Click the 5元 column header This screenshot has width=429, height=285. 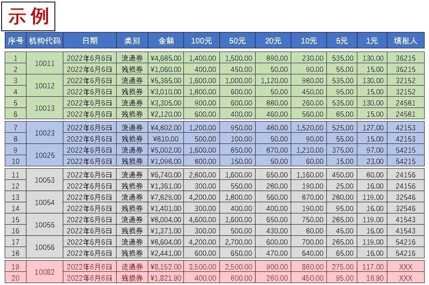pos(342,40)
